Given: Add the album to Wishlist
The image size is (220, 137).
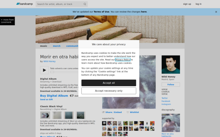Looking at the screenshot, I should 134,112.
